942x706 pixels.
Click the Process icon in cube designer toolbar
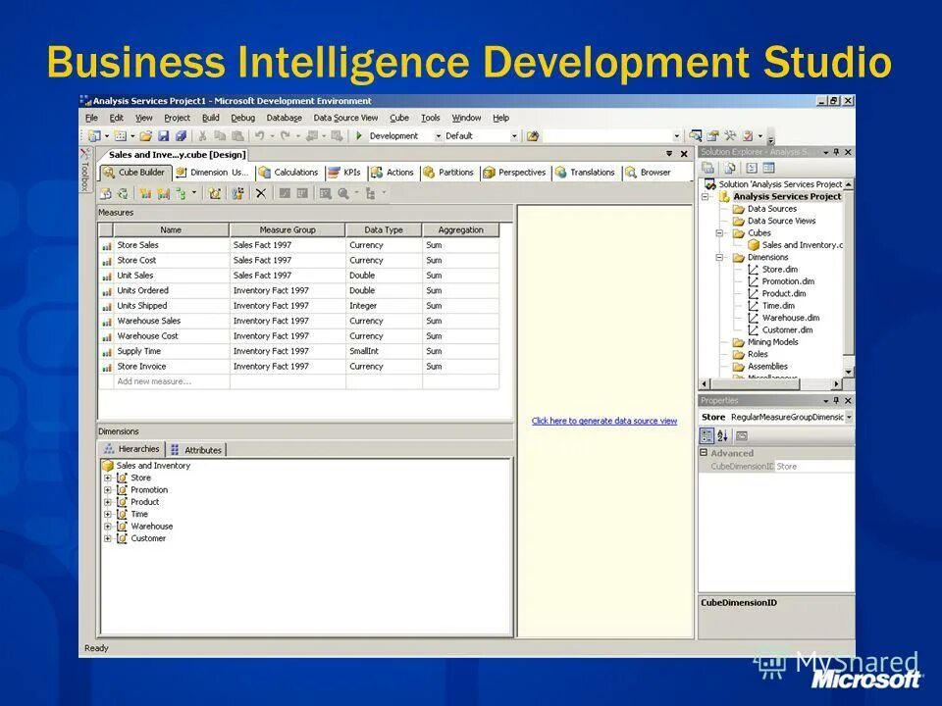click(x=106, y=193)
